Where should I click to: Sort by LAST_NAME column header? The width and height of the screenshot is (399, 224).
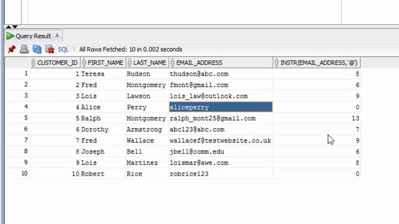(x=147, y=63)
